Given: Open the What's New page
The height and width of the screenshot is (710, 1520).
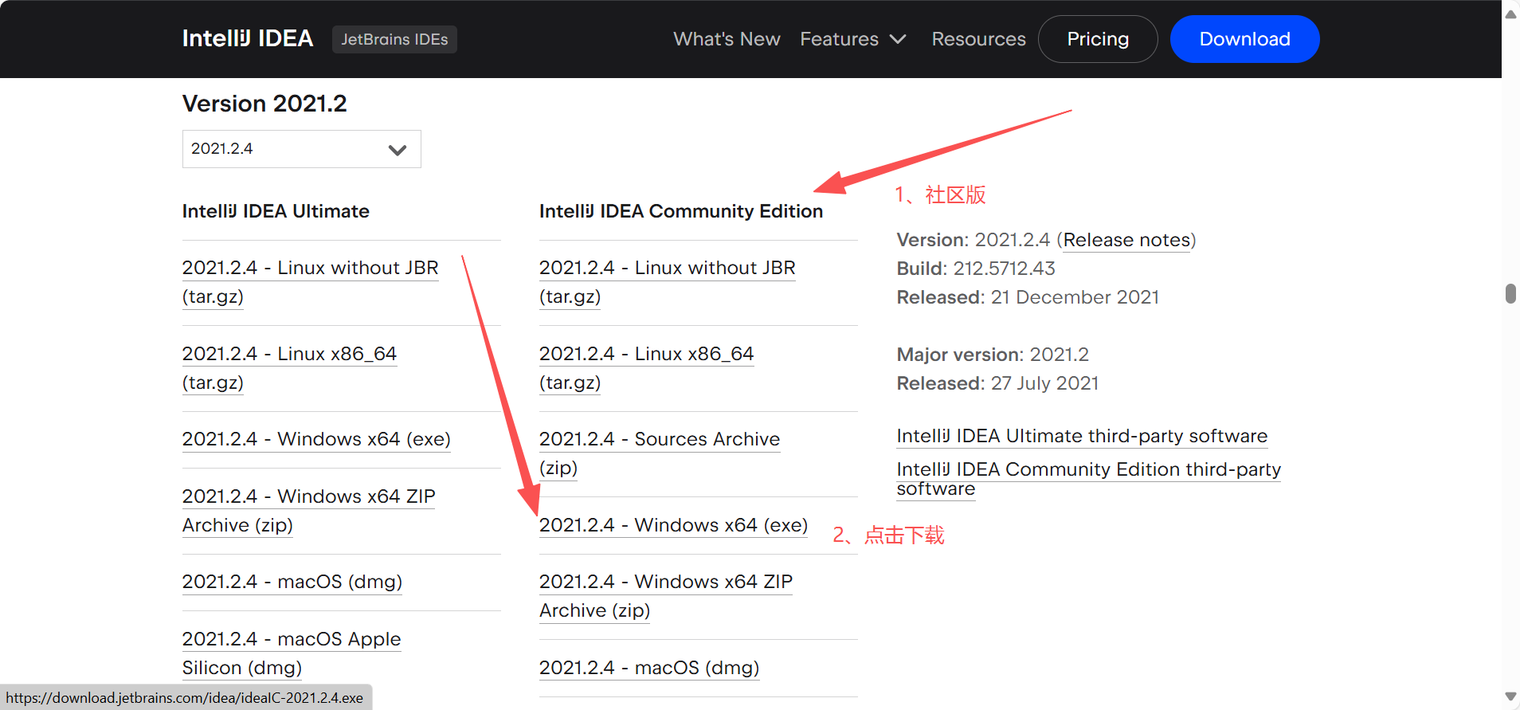Looking at the screenshot, I should pyautogui.click(x=727, y=39).
